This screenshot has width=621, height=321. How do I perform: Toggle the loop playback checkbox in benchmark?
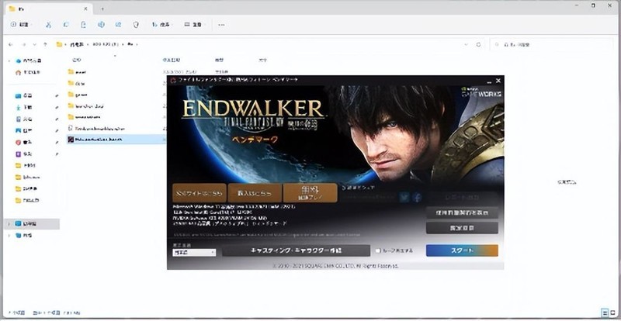point(378,250)
